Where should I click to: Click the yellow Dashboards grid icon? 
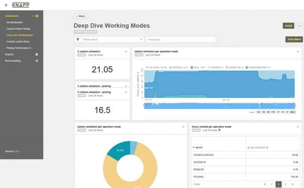click(x=37, y=16)
